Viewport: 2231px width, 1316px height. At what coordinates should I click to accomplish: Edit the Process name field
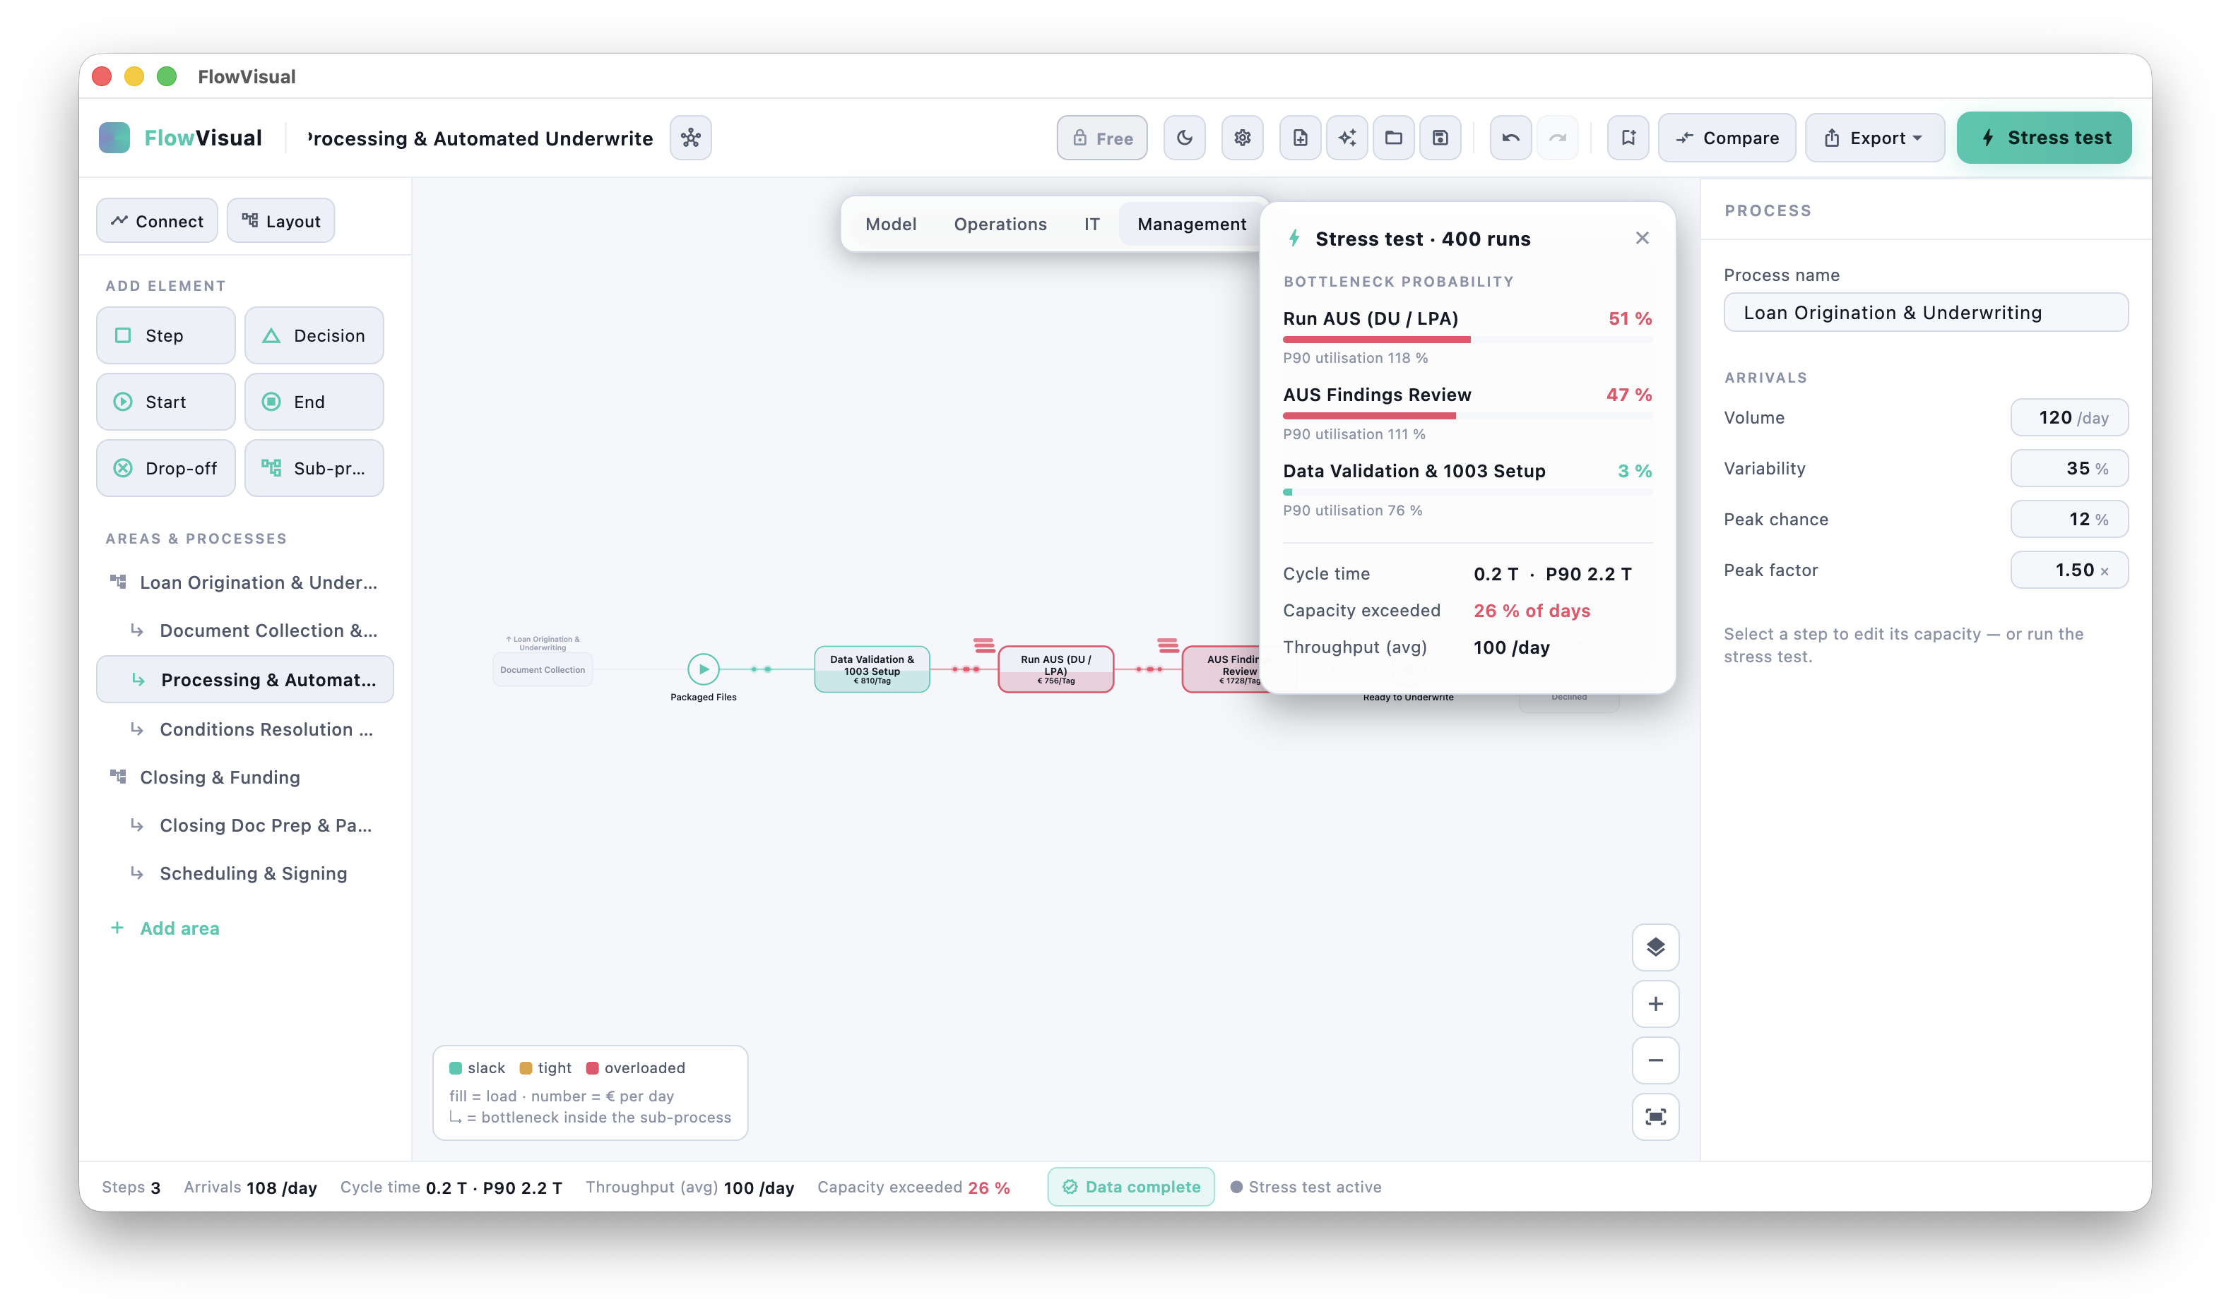1926,312
